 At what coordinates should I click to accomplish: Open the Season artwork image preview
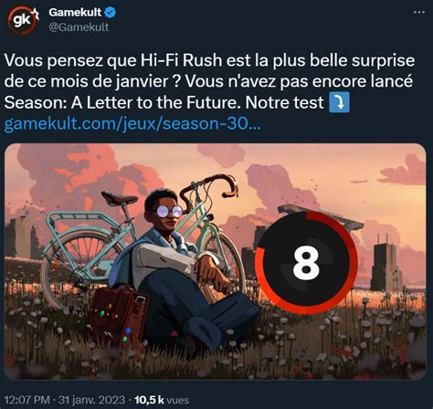pos(215,262)
